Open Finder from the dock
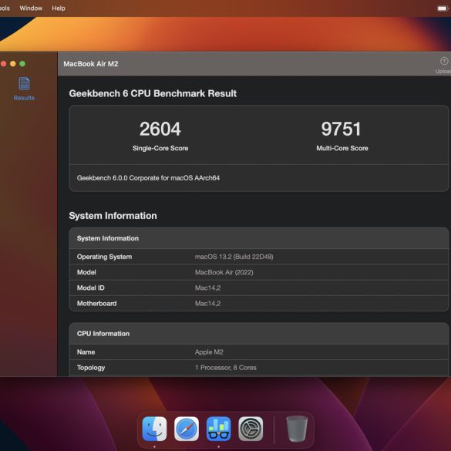 (154, 429)
